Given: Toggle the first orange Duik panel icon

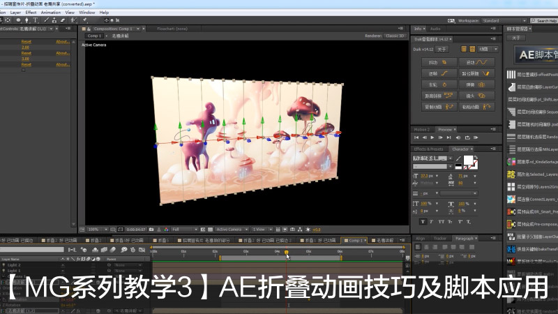Looking at the screenshot, I should click(464, 49).
